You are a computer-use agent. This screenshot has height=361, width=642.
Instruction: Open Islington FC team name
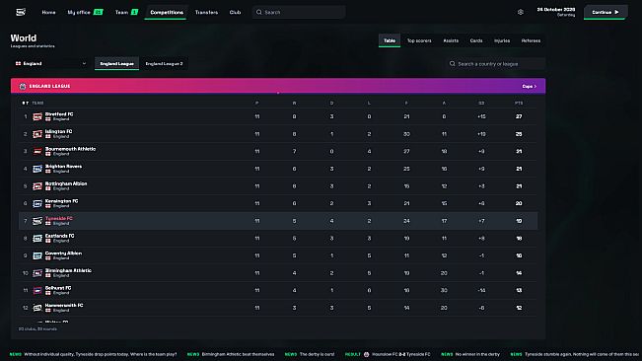click(58, 131)
